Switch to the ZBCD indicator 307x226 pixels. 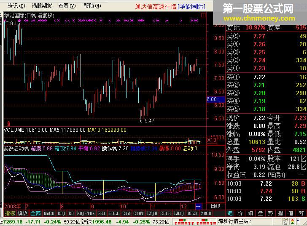click(206, 213)
